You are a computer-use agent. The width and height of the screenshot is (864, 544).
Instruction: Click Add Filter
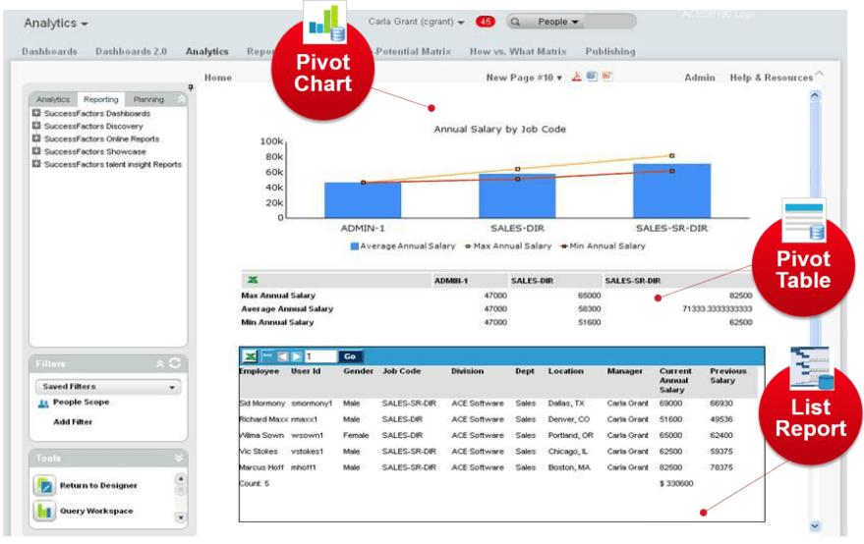tap(73, 422)
